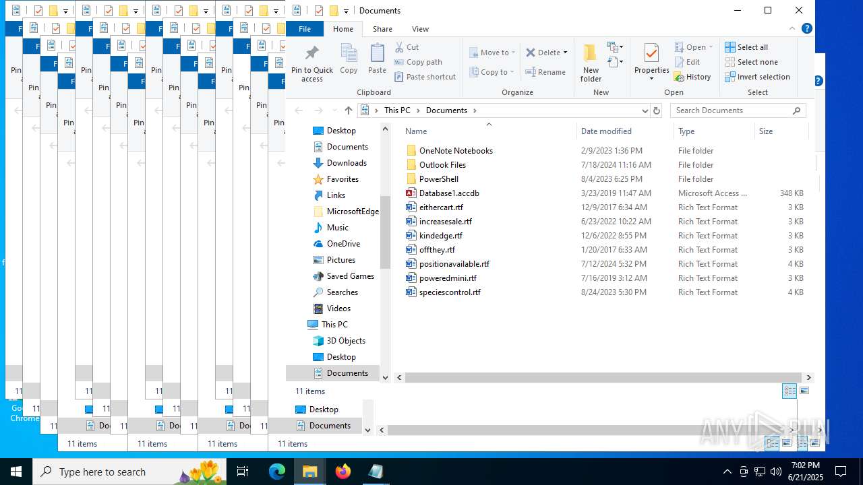Viewport: 863px width, 485px height.
Task: Switch to the View ribbon tab
Action: 420,29
